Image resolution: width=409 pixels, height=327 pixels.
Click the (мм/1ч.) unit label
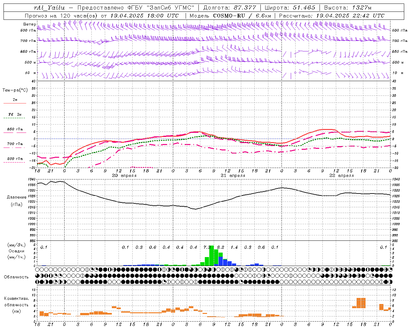click(17, 257)
